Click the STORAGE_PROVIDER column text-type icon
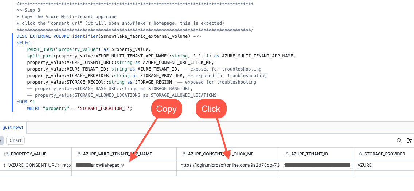Screen dimensions: 414x191 (x=360, y=154)
